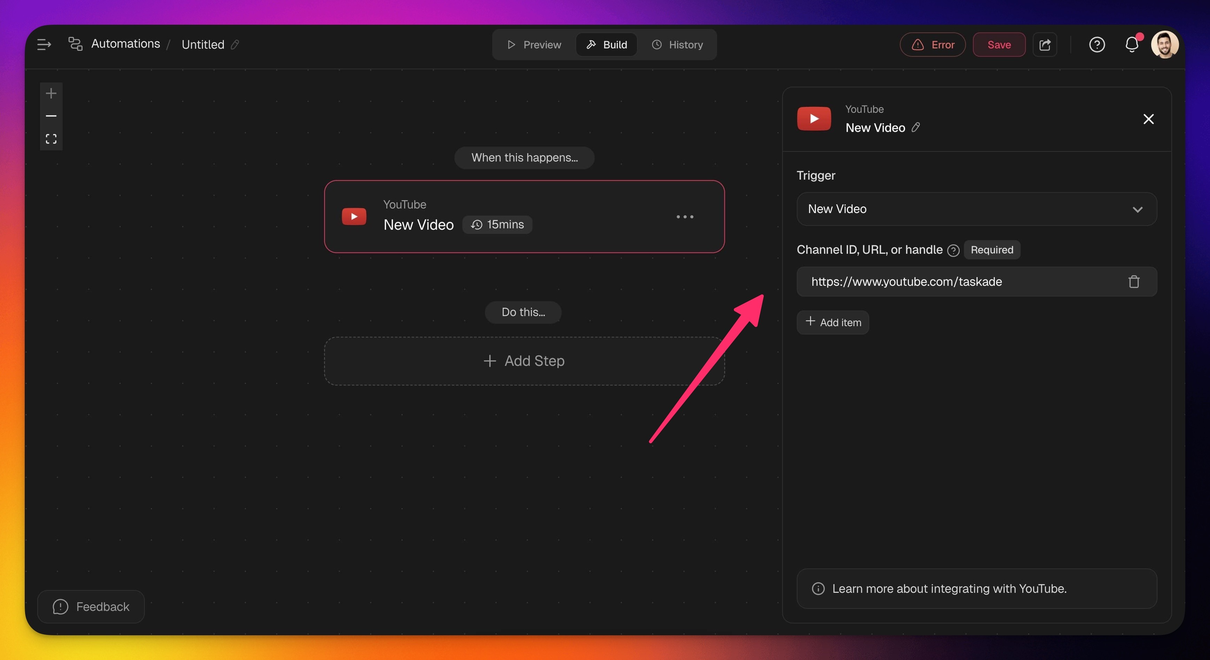
Task: Click the Save button
Action: (x=999, y=45)
